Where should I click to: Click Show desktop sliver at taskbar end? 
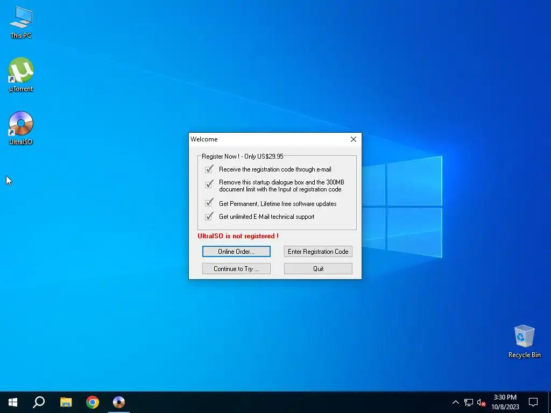[549, 402]
